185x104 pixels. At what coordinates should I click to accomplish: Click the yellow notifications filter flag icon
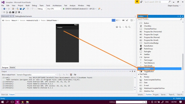click(x=137, y=2)
